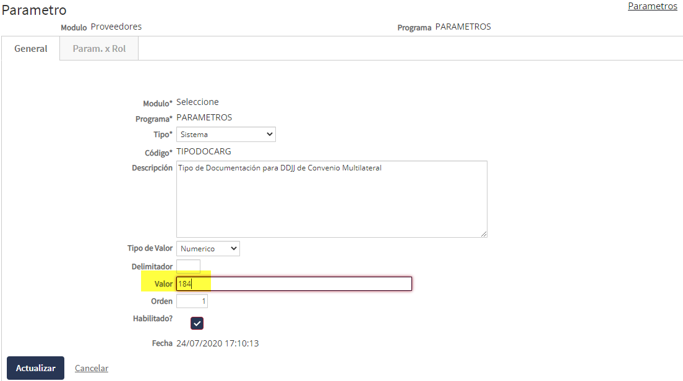Image resolution: width=683 pixels, height=381 pixels.
Task: Select the Orden input field
Action: coord(192,301)
